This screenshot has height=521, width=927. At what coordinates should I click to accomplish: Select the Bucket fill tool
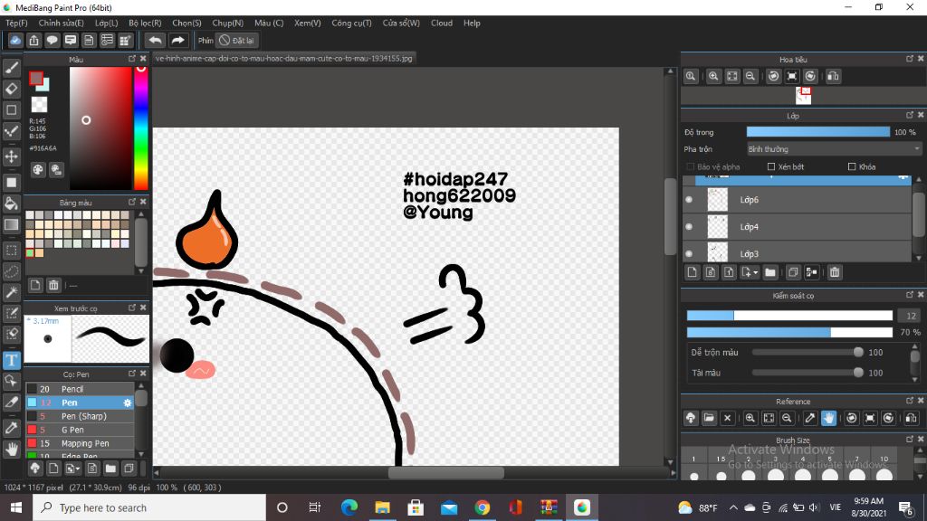[11, 204]
